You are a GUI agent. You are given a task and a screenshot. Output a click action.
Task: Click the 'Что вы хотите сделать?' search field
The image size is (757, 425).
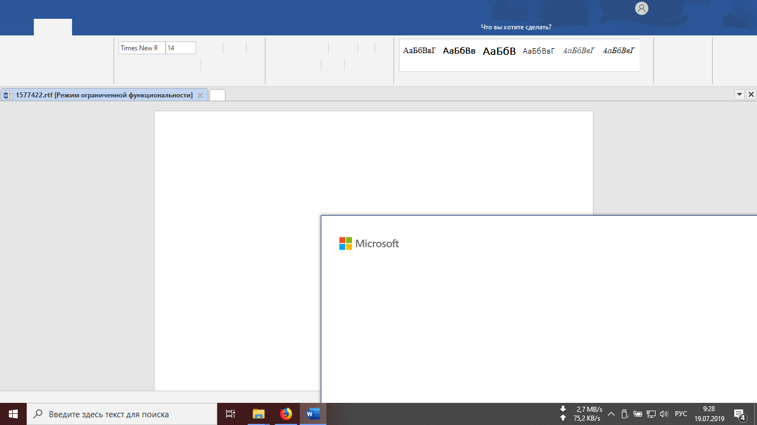516,27
